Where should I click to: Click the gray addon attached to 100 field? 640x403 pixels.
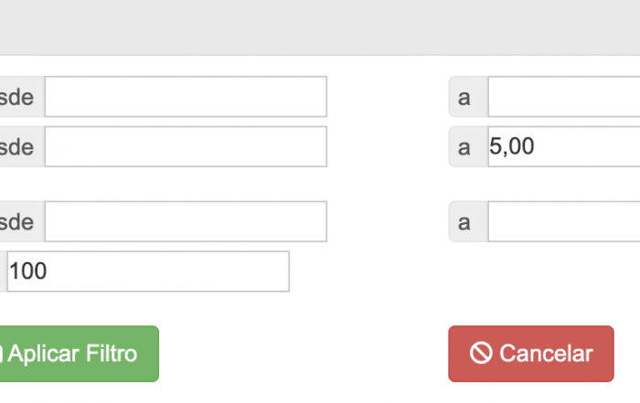[x=4, y=271]
